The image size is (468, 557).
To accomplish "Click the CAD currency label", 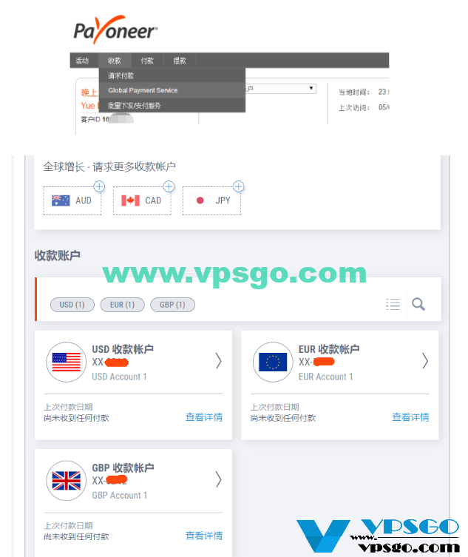I will click(x=153, y=200).
